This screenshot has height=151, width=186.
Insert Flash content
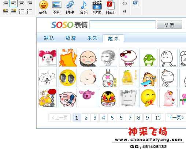pyautogui.click(x=111, y=8)
